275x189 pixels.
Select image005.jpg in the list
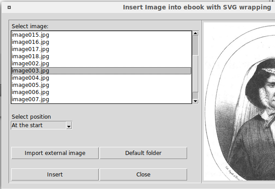101,85
